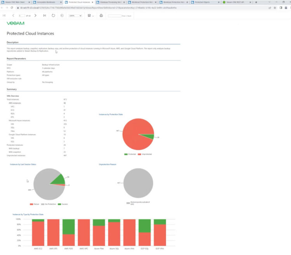Click the browser back arrow

[2, 8]
